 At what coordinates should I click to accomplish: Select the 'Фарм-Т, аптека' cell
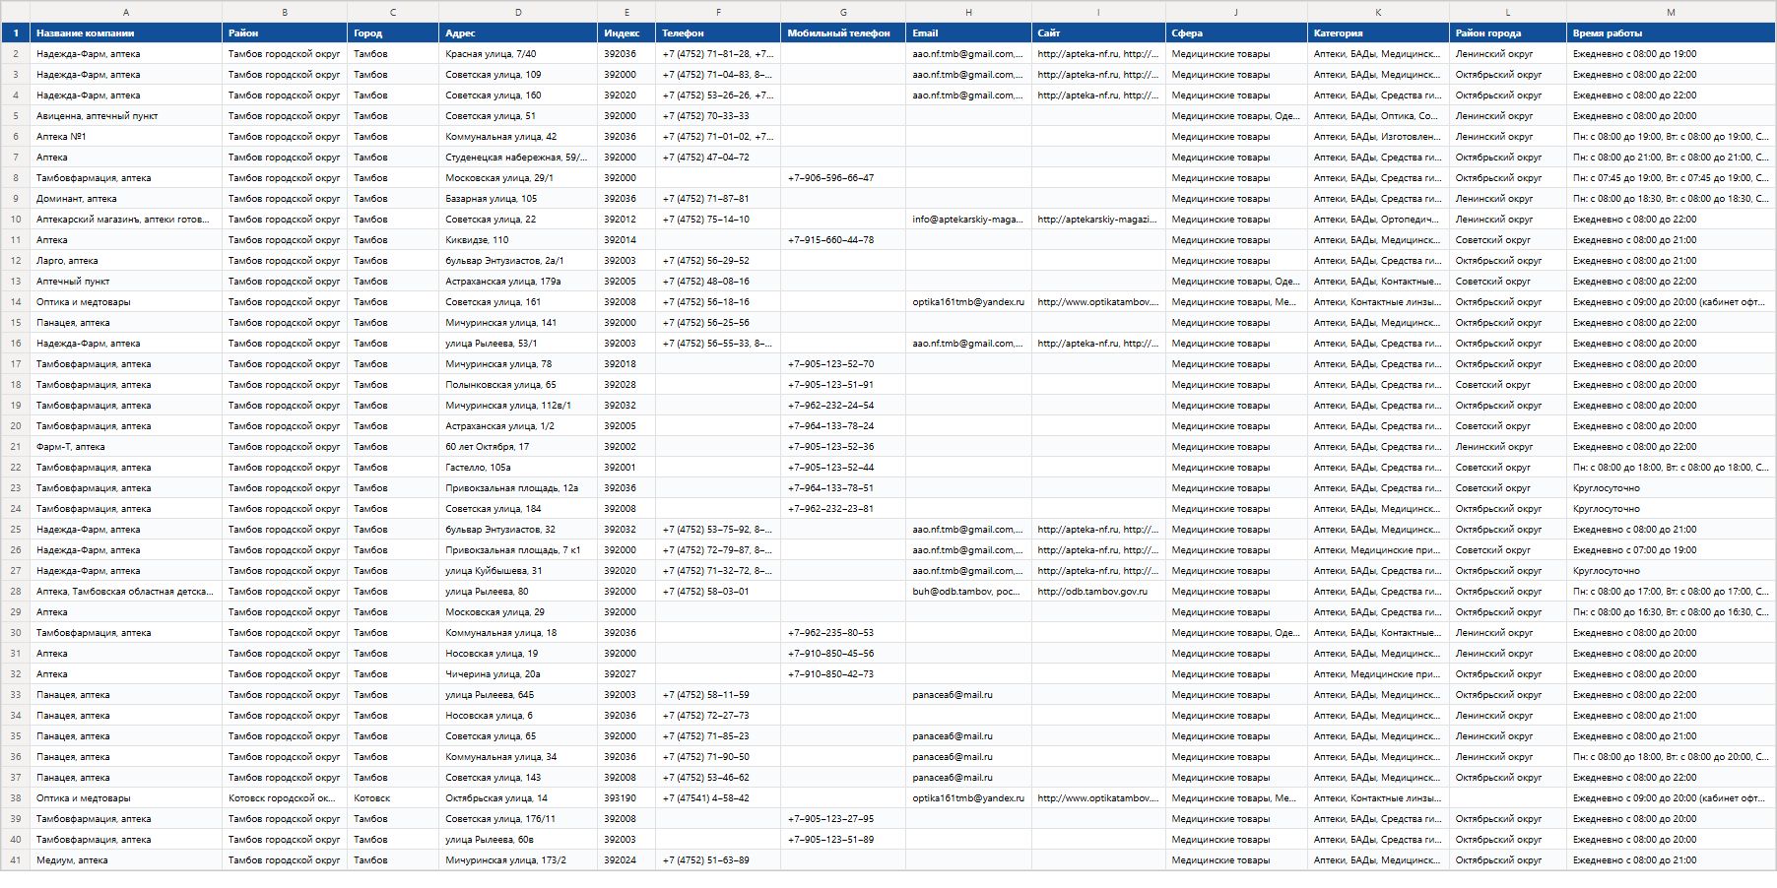point(126,447)
